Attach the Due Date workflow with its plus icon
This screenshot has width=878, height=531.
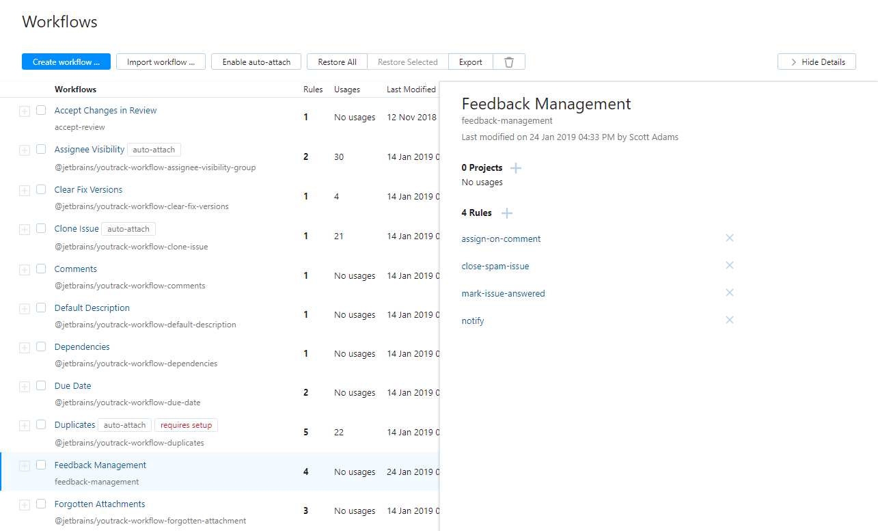[25, 385]
